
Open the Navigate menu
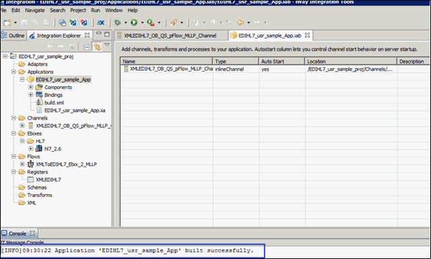point(35,11)
